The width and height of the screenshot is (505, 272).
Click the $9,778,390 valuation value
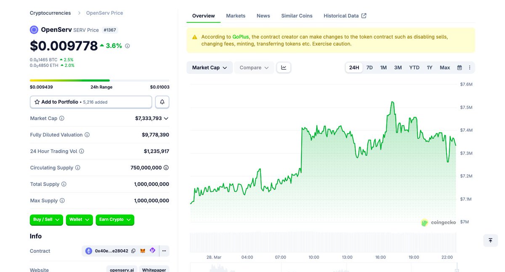pos(155,135)
